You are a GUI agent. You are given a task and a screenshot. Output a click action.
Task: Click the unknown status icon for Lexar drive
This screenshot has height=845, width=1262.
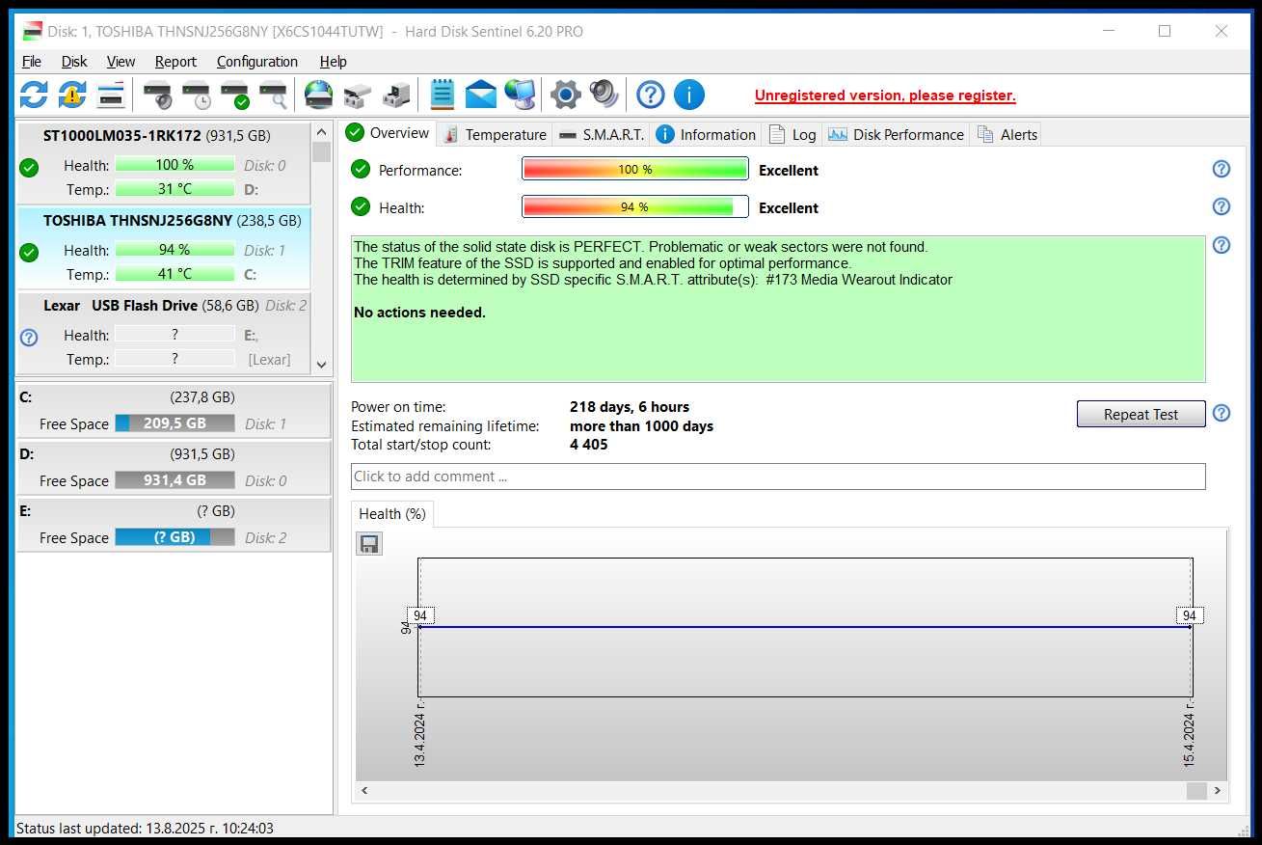tap(29, 337)
